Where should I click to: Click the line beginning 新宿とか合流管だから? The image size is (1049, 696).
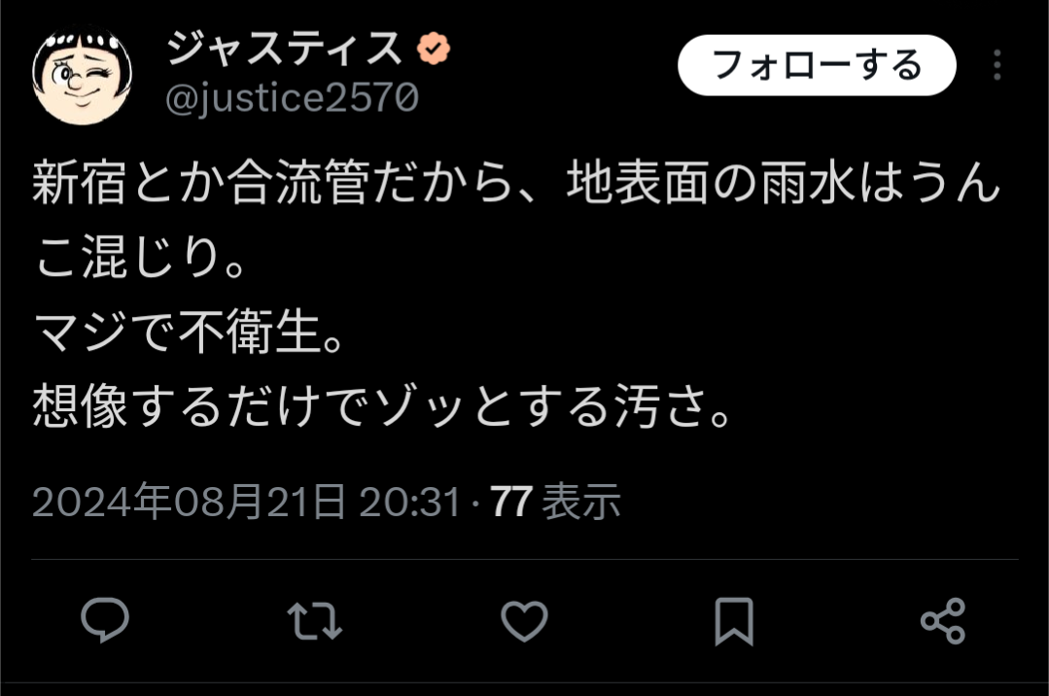[x=516, y=182]
